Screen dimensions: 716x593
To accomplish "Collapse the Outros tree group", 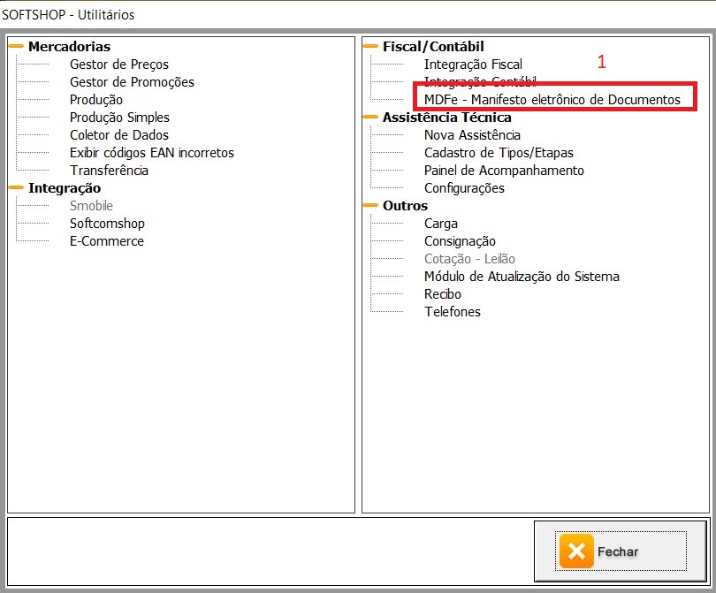I will (371, 206).
